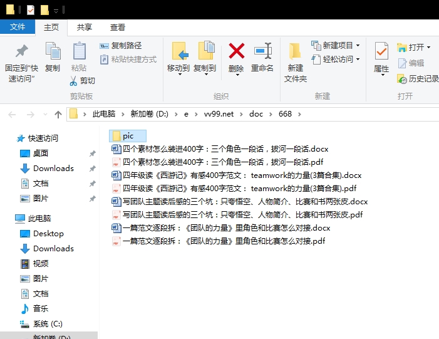The image size is (439, 339).
Task: Open 视频 videos folder
Action: click(x=34, y=264)
